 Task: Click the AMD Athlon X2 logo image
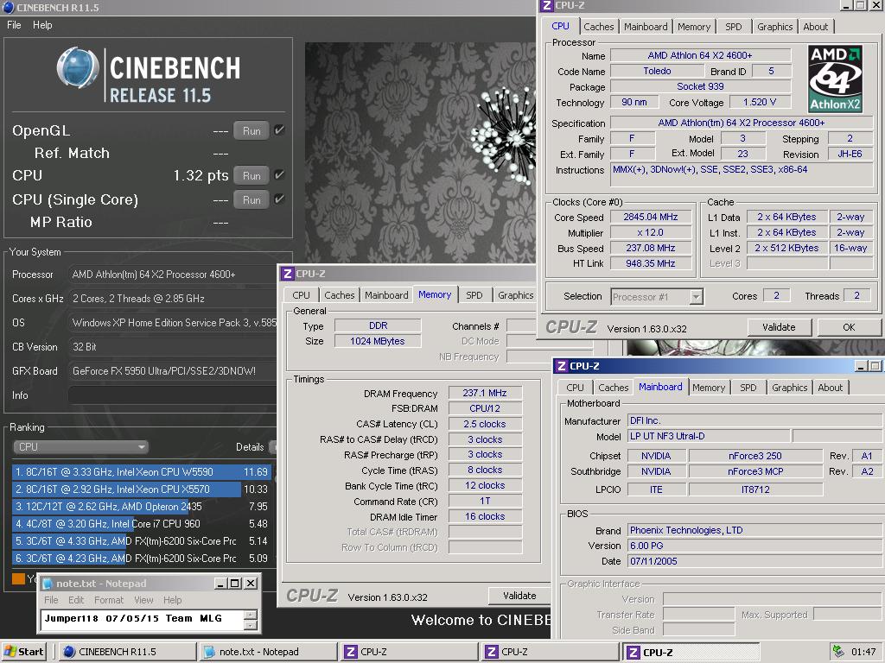835,79
